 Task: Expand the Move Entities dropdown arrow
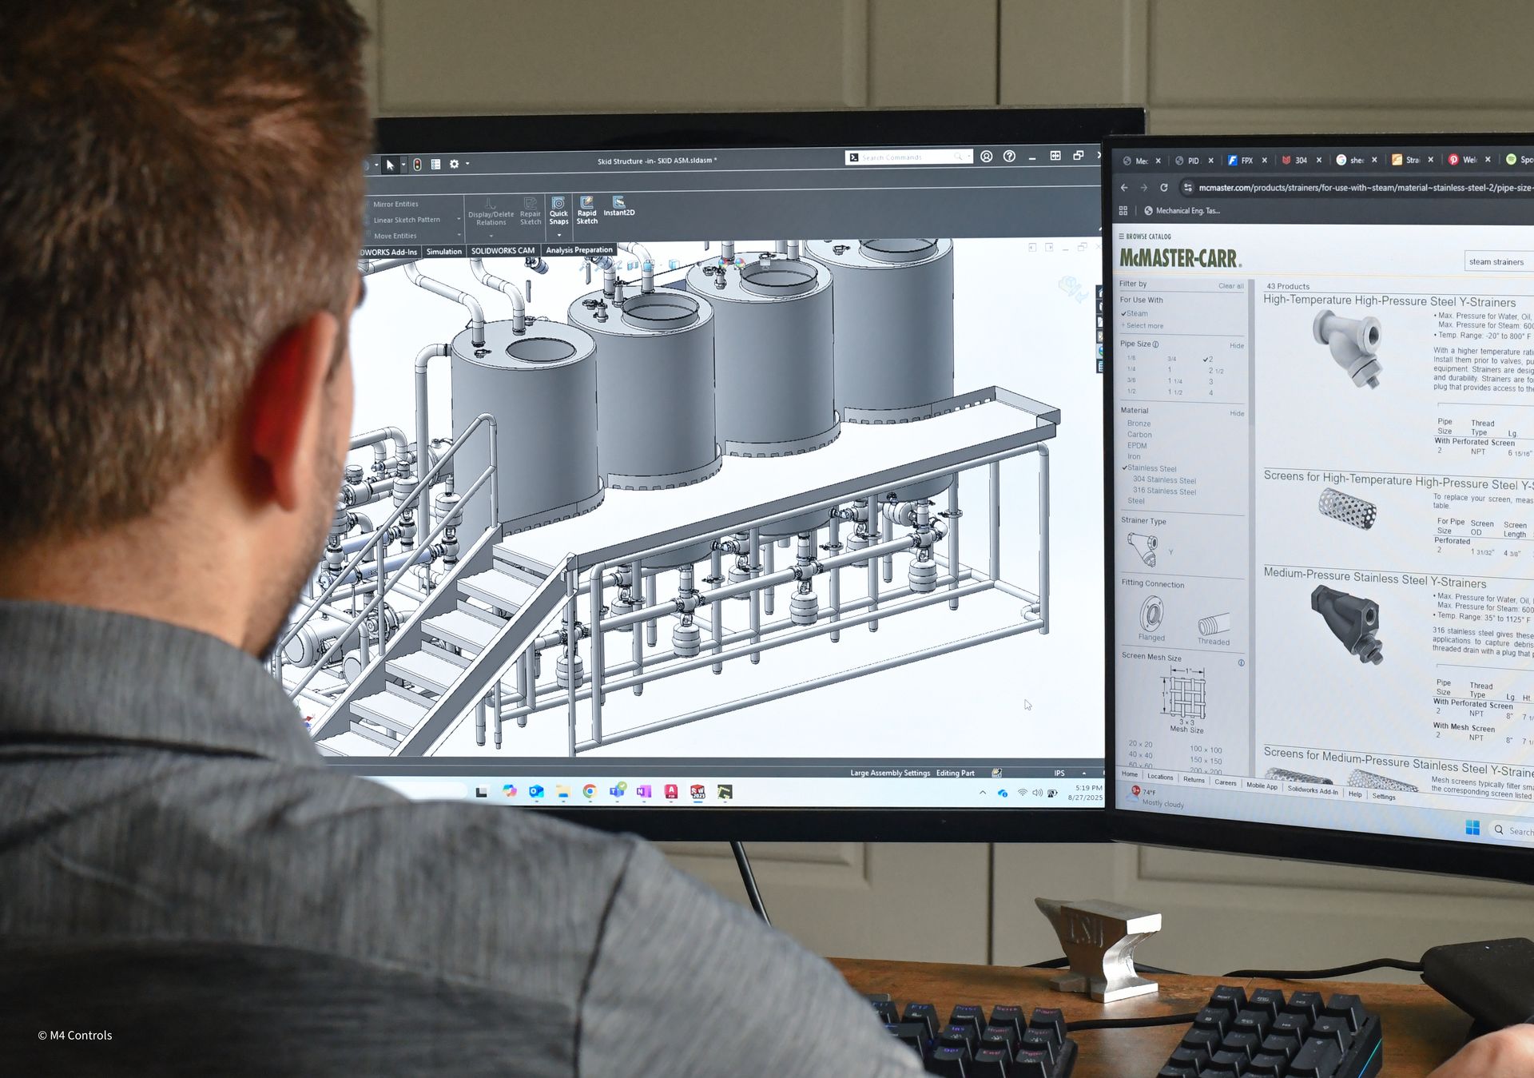(459, 235)
